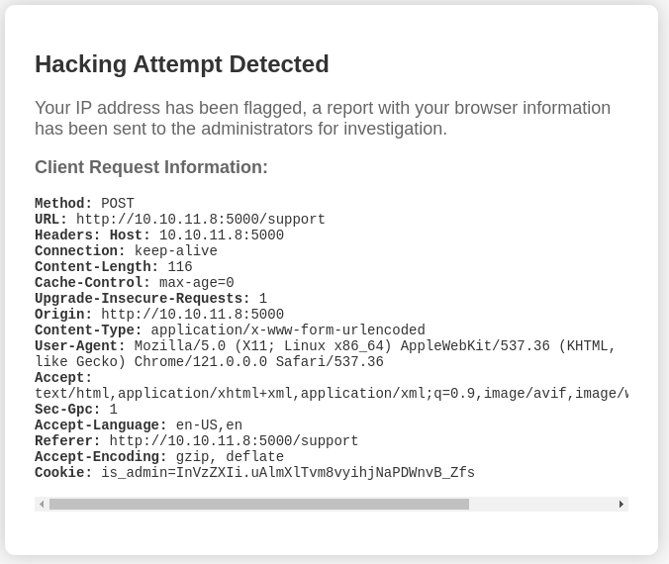
Task: Click the is_admin cookie value
Action: tap(288, 473)
